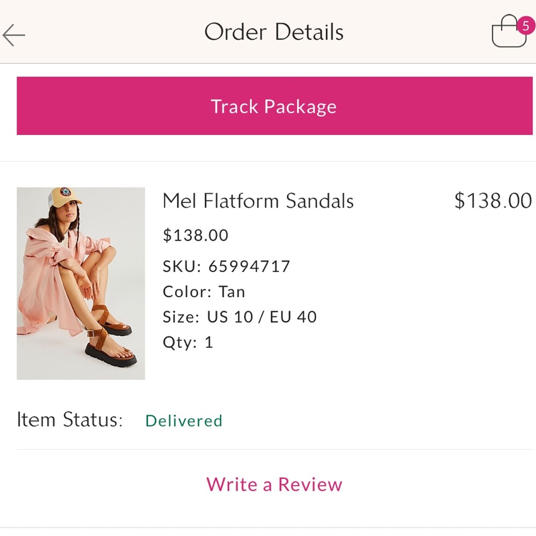
Task: Select the return arrow to go back
Action: pos(14,34)
